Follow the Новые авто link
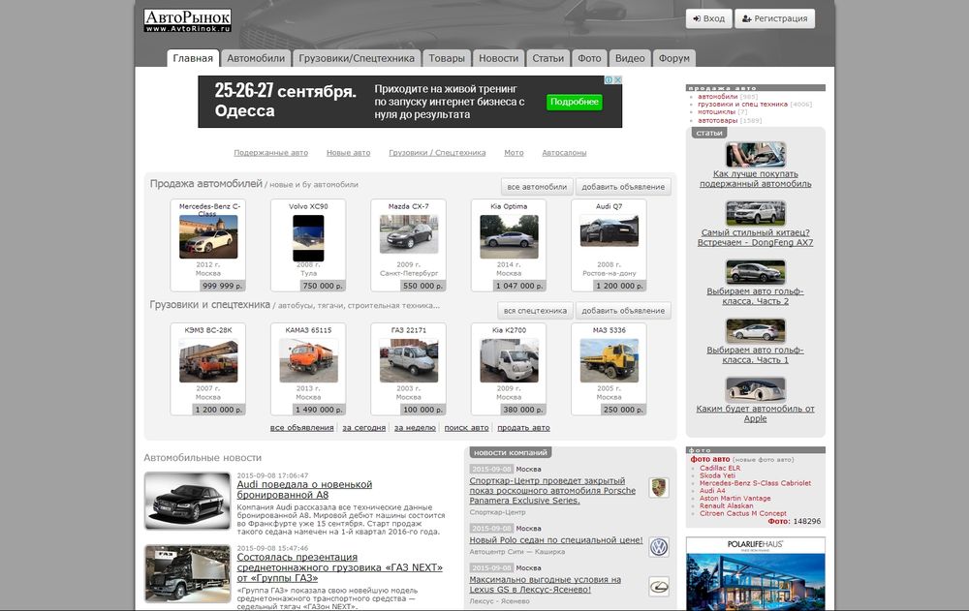This screenshot has height=611, width=969. (348, 153)
